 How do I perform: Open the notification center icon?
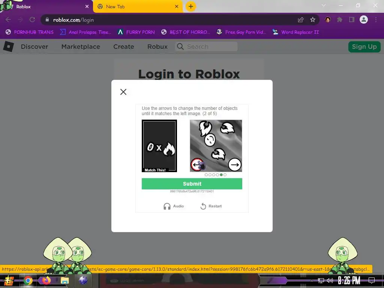(x=372, y=280)
